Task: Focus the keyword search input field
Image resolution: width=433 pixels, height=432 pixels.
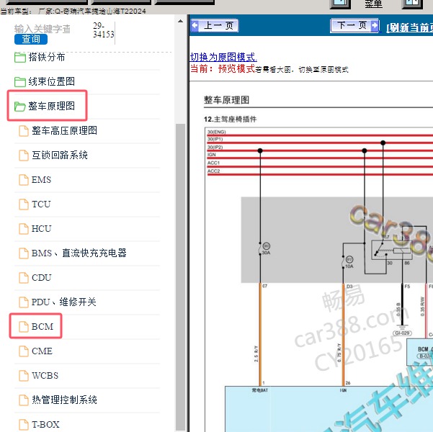Action: pyautogui.click(x=43, y=29)
